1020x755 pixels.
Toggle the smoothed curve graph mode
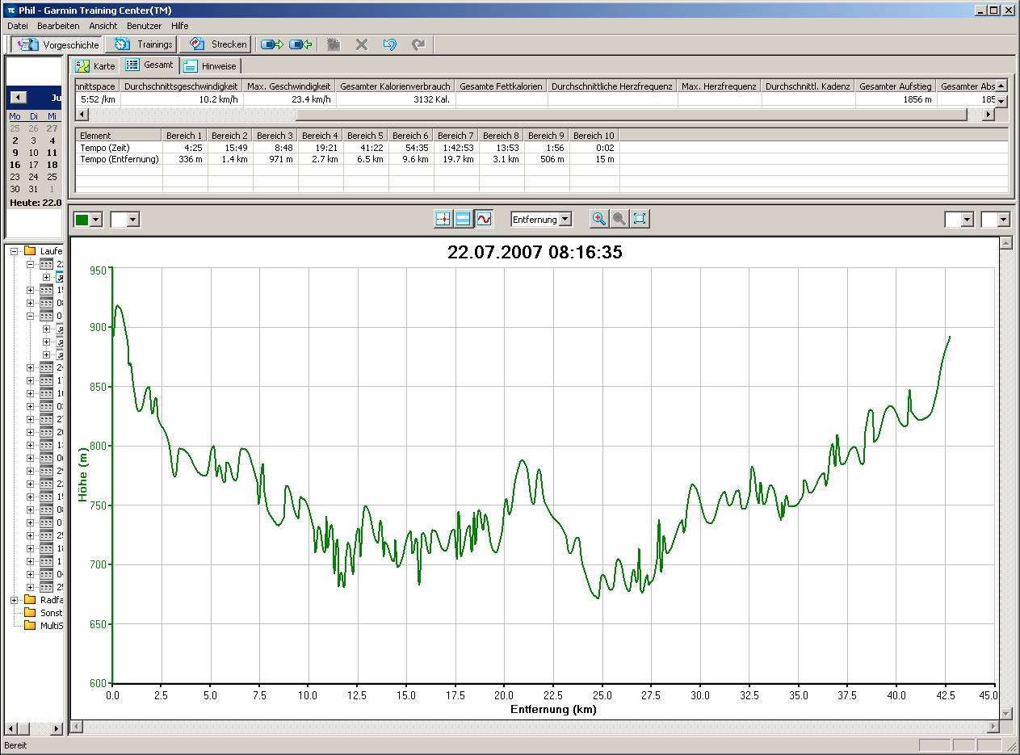484,219
